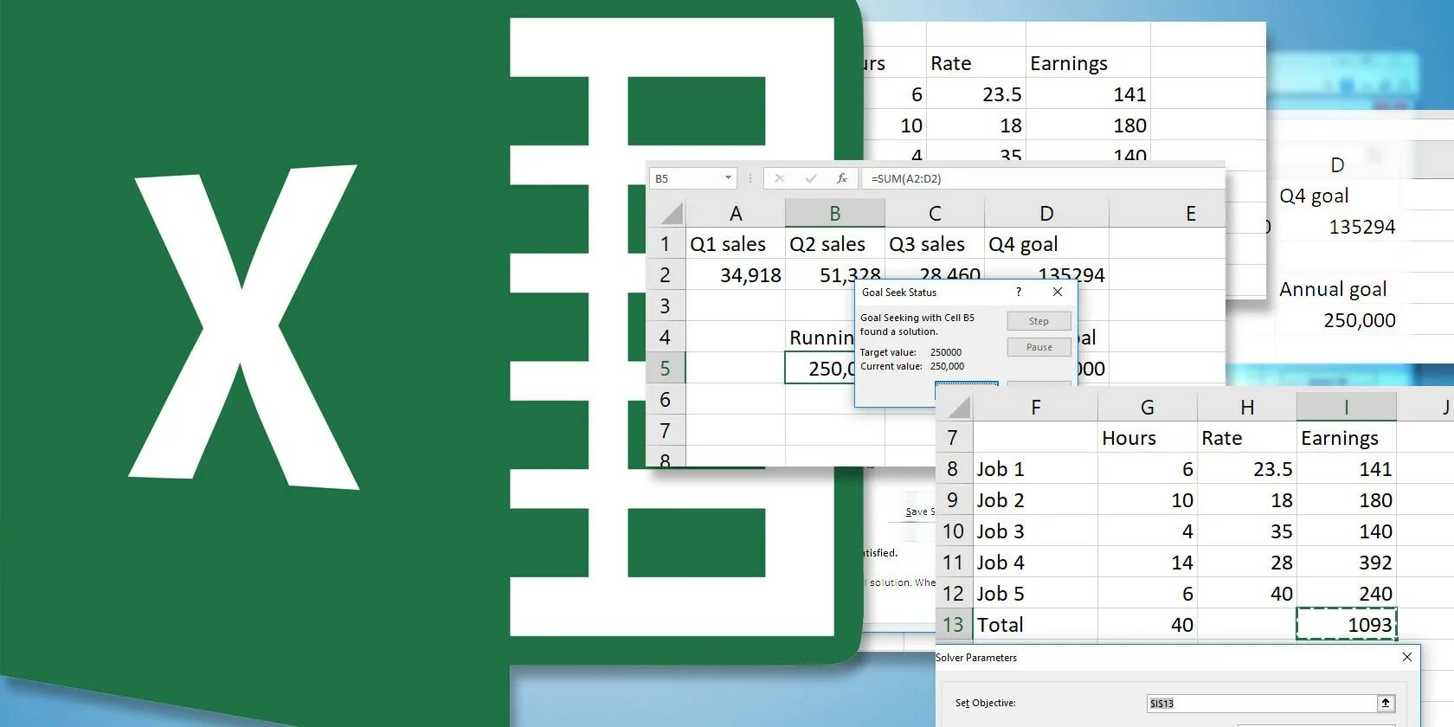Click the 'Set Objective:' label
Viewport: 1454px width, 727px height.
(985, 703)
